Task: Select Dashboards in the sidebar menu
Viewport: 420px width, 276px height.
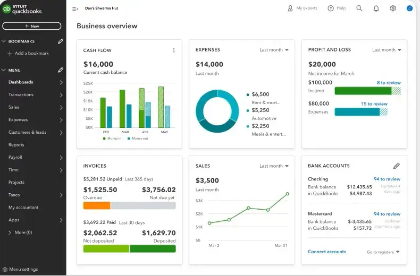Action: coord(21,82)
